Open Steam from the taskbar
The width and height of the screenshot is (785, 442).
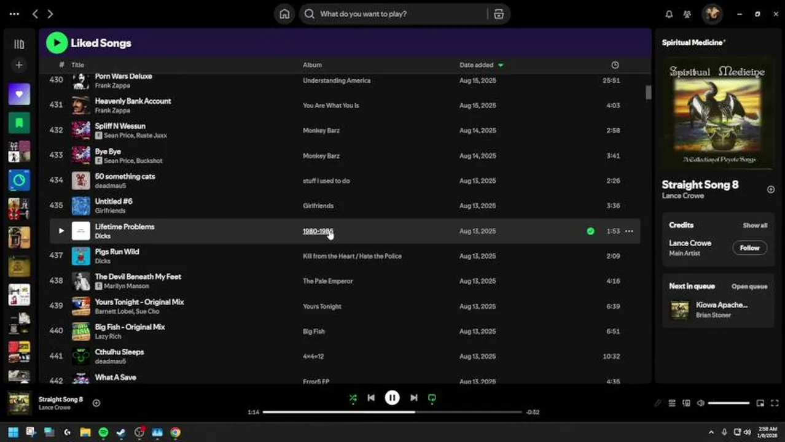(x=121, y=432)
